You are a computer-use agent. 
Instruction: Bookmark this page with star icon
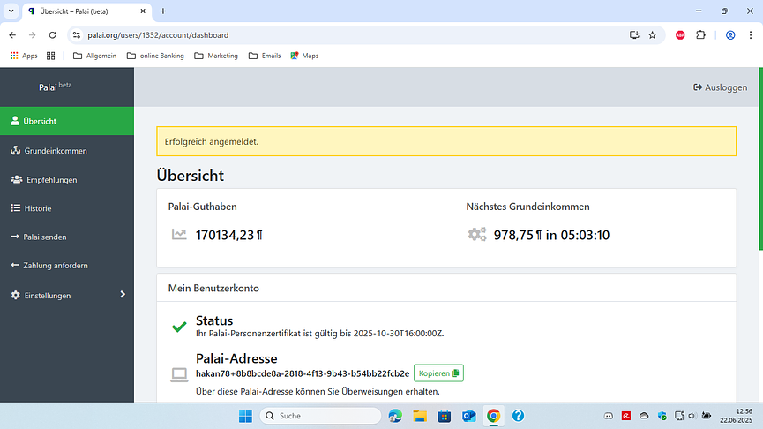tap(653, 35)
